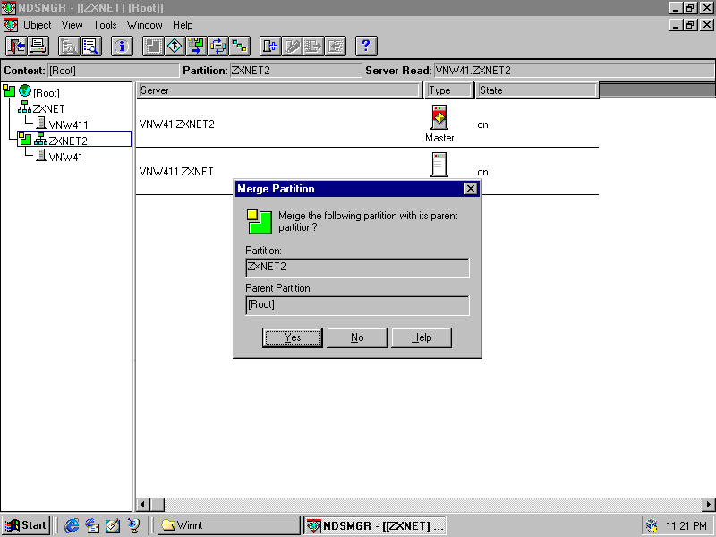Click the NDSMGR document icon left of Object menu
This screenshot has height=537, width=716.
(11, 25)
